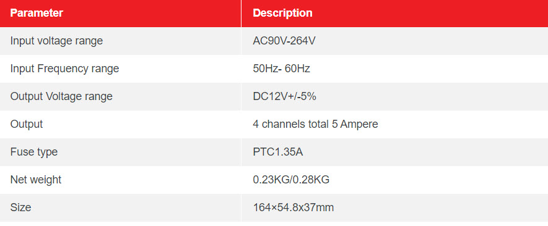Click the 0.23KG/0.28KG value

tap(291, 180)
